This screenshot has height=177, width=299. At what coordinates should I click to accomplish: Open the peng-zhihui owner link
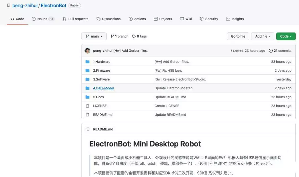[x=25, y=6]
